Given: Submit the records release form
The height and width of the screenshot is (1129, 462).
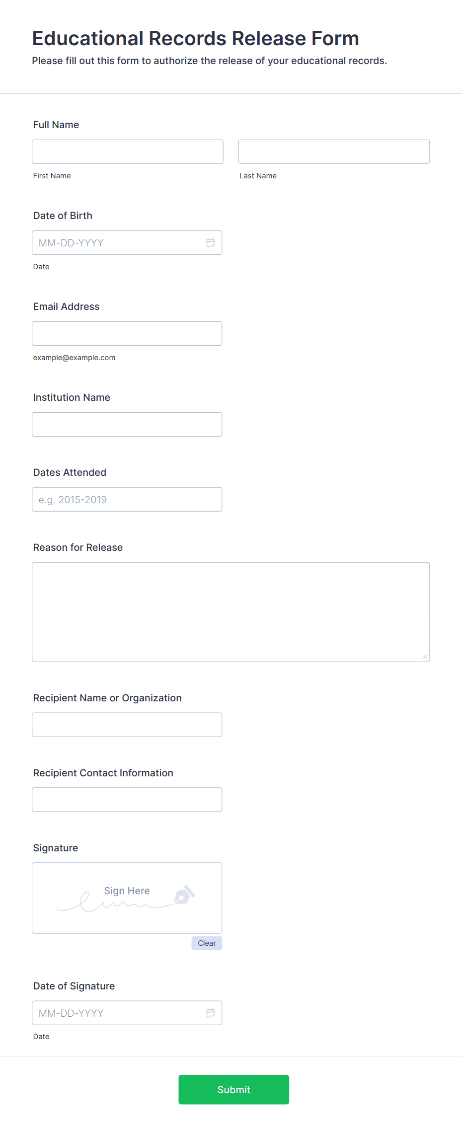Looking at the screenshot, I should pos(234,1090).
